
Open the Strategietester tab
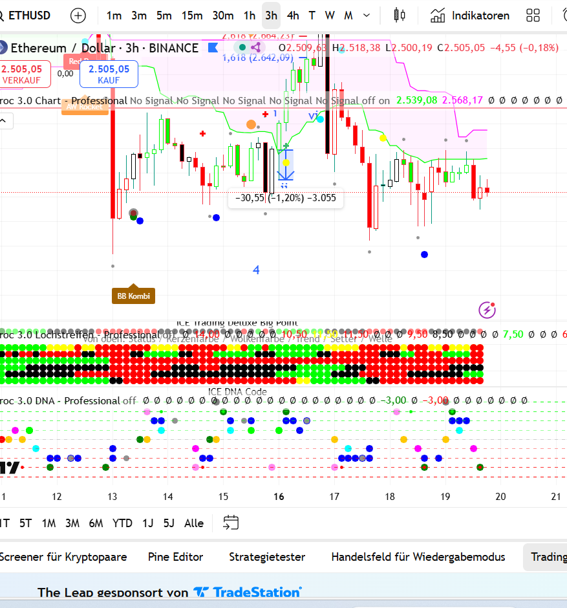tap(267, 557)
